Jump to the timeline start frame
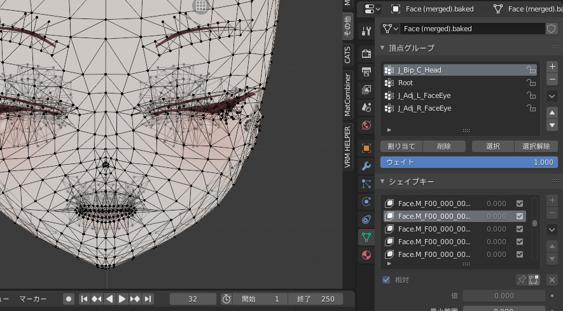Image resolution: width=563 pixels, height=311 pixels. [85, 299]
